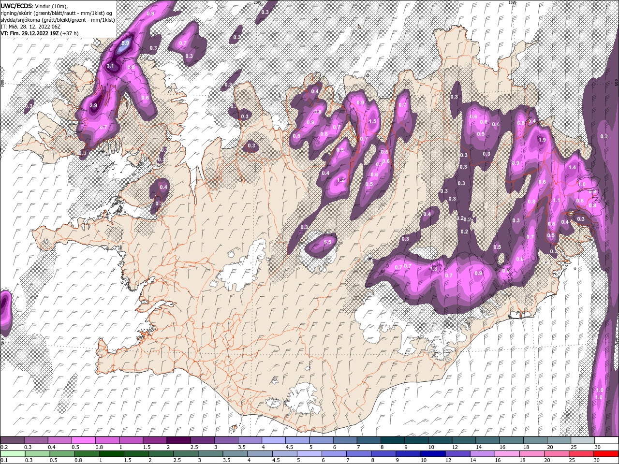
Task: Click the violet rain swatch between 12 and 14
Action: [457, 454]
